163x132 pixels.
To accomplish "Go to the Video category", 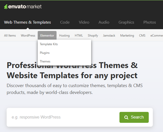I will [84, 22].
